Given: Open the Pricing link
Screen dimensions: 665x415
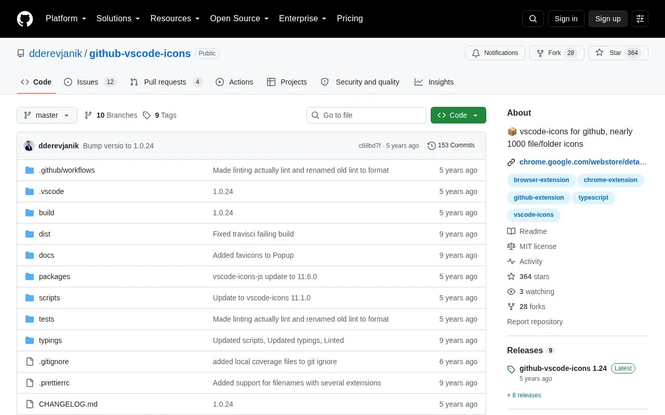Looking at the screenshot, I should pyautogui.click(x=350, y=19).
